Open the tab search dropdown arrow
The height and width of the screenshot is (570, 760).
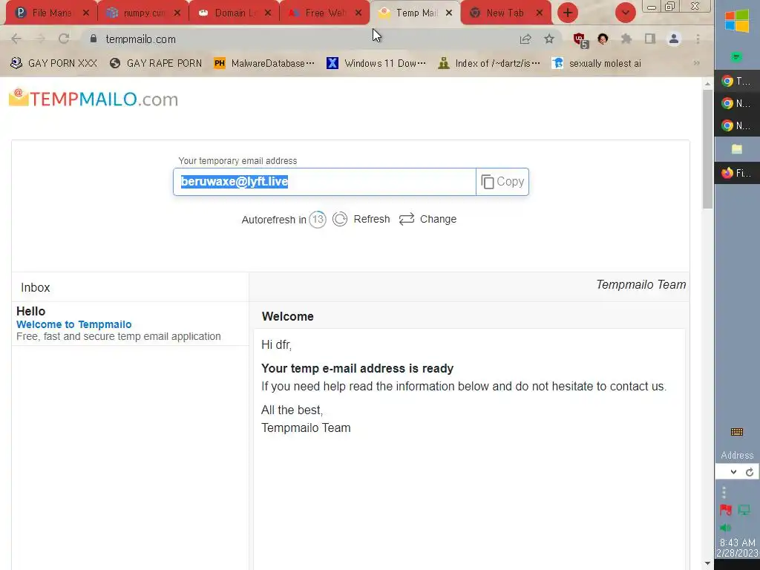(625, 13)
